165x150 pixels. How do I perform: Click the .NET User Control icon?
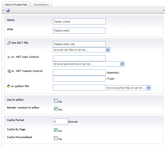[x=9, y=57]
